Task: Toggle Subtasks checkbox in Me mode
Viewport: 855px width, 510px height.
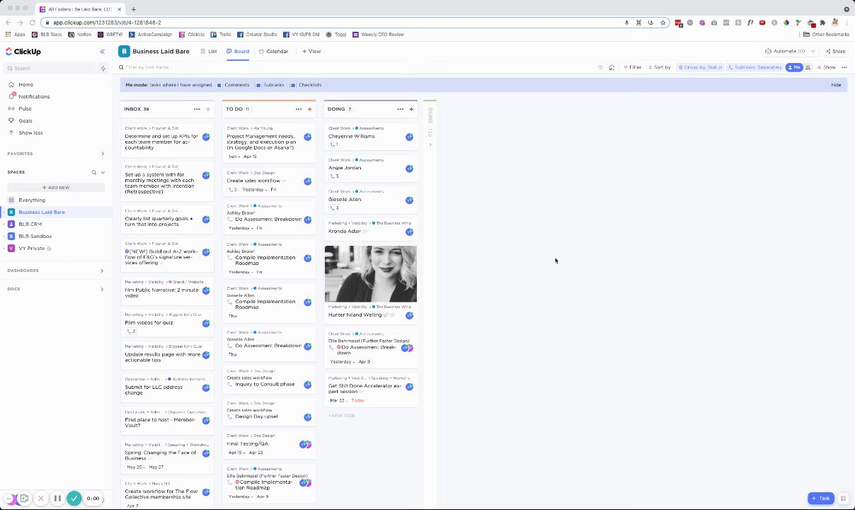Action: pos(258,85)
